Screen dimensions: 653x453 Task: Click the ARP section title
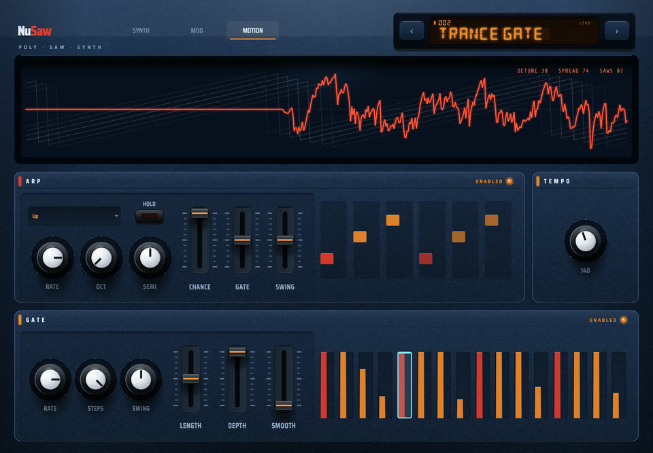point(33,181)
